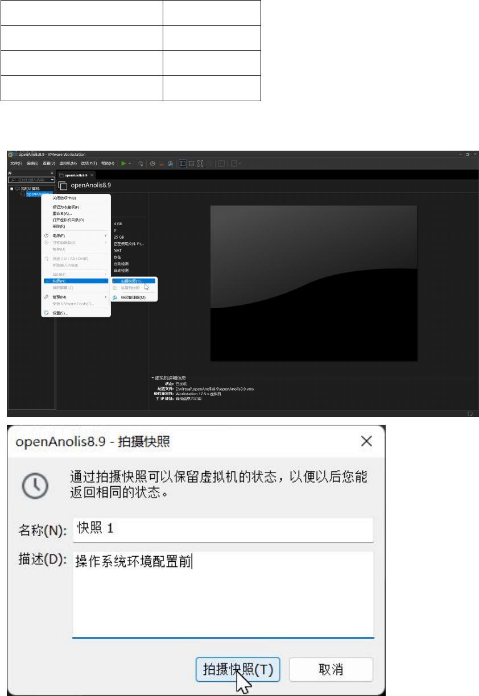This screenshot has width=479, height=696.
Task: Click the status bar icon at bottom right
Action: click(470, 413)
